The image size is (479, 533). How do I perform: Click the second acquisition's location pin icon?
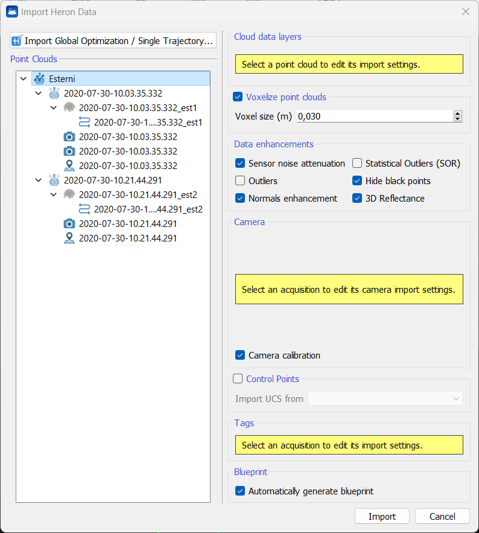point(69,238)
